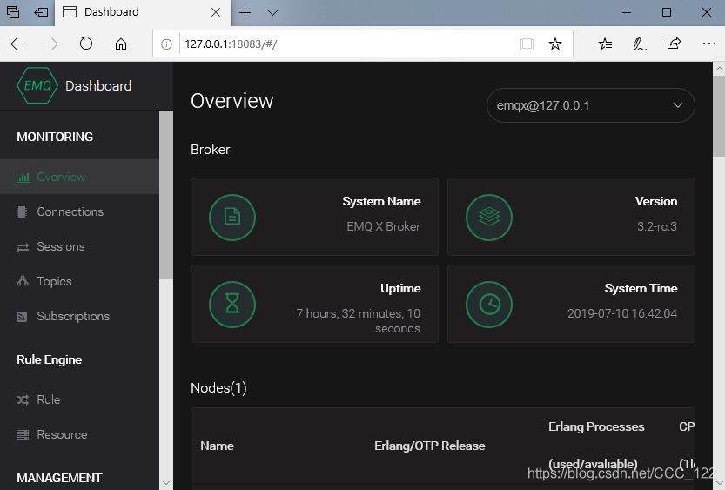Open a new tab with plus button
The height and width of the screenshot is (490, 725).
point(245,12)
